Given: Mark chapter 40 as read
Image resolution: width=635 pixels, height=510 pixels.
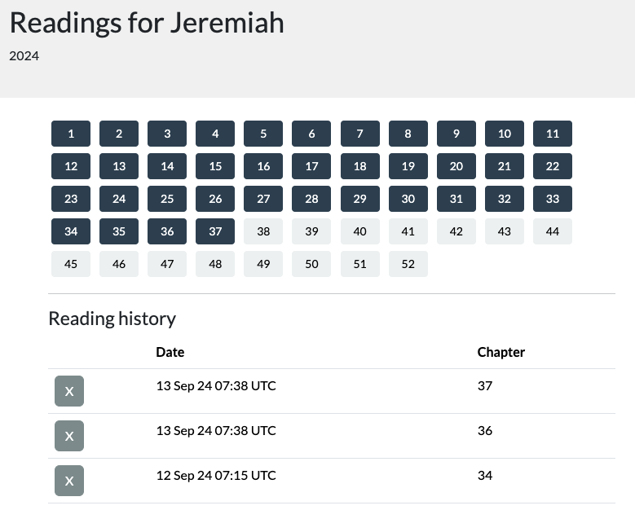Looking at the screenshot, I should 359,231.
